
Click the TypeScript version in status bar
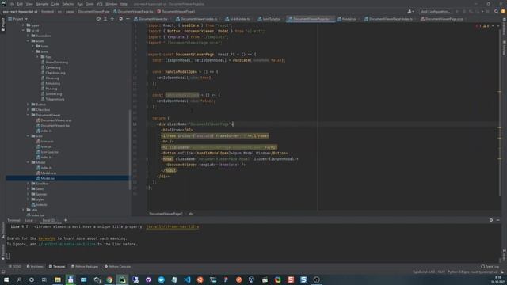[x=425, y=272]
